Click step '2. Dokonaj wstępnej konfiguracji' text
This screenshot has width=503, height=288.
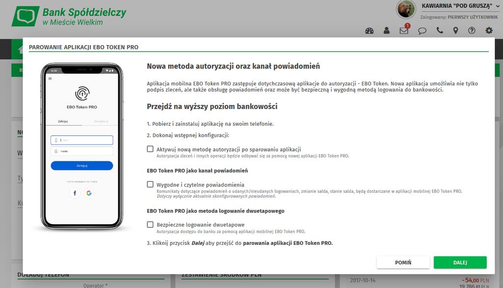click(x=188, y=135)
